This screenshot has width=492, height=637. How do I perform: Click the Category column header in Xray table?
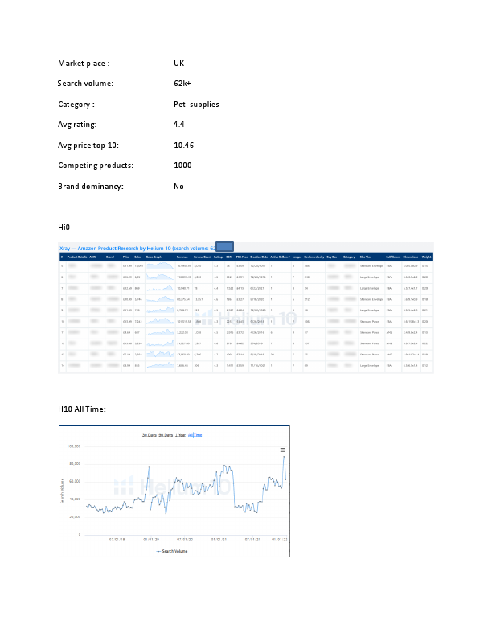point(349,257)
